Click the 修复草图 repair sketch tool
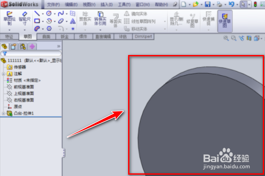The image size is (265, 176). (192, 21)
